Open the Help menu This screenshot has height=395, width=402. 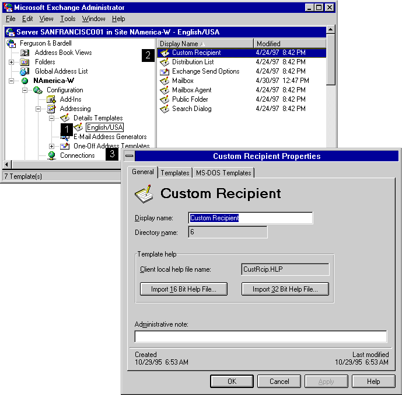pos(118,19)
